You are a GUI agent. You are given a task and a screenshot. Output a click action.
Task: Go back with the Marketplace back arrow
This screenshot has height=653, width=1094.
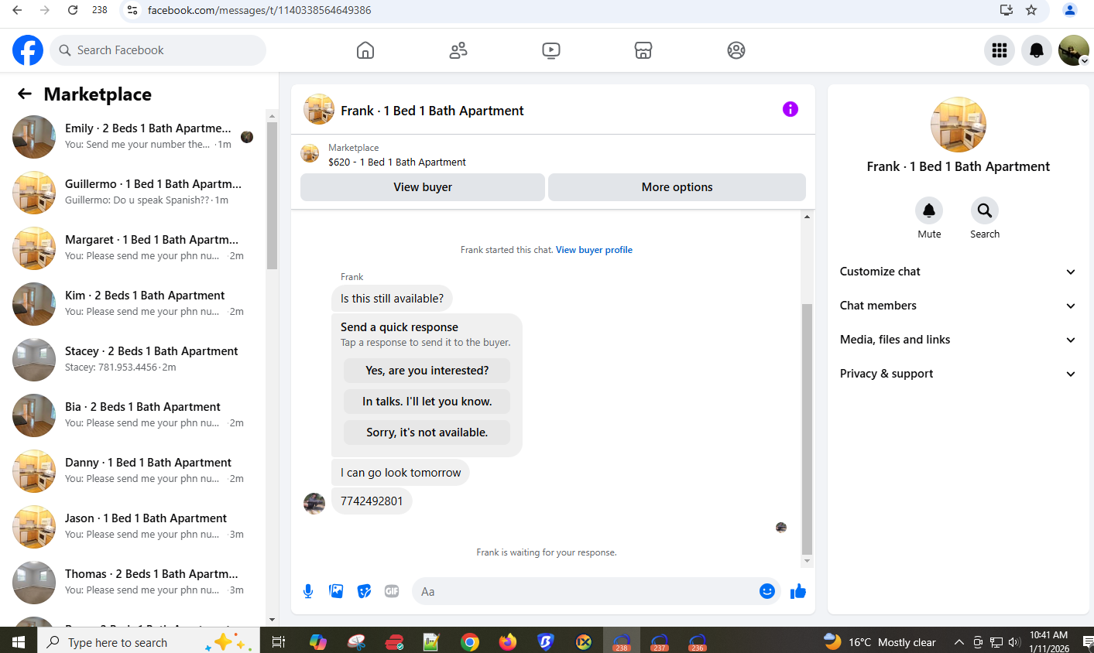pos(25,94)
